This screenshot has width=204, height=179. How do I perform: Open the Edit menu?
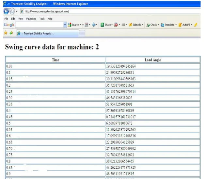tap(13, 19)
